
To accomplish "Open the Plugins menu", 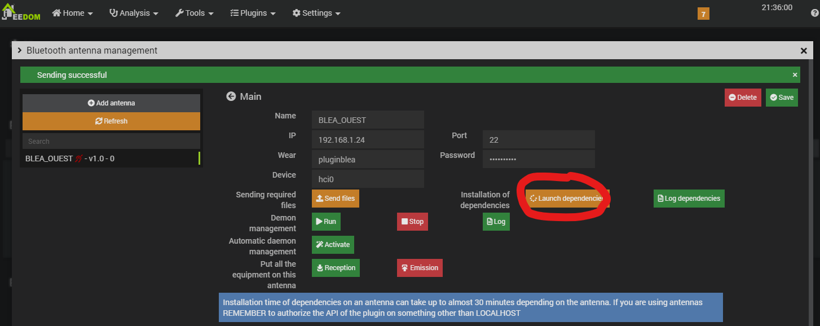I will point(253,13).
